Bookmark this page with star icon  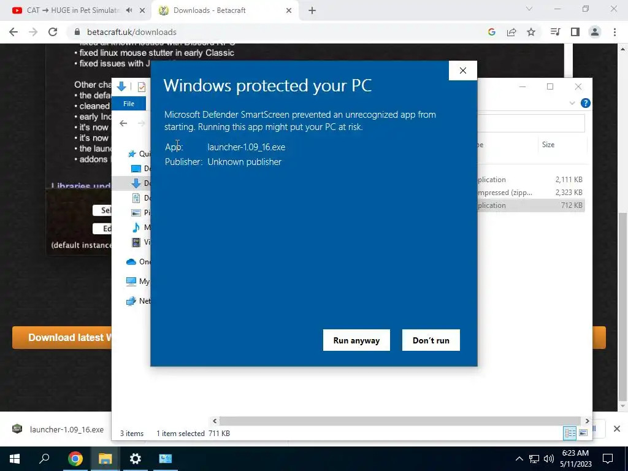531,32
